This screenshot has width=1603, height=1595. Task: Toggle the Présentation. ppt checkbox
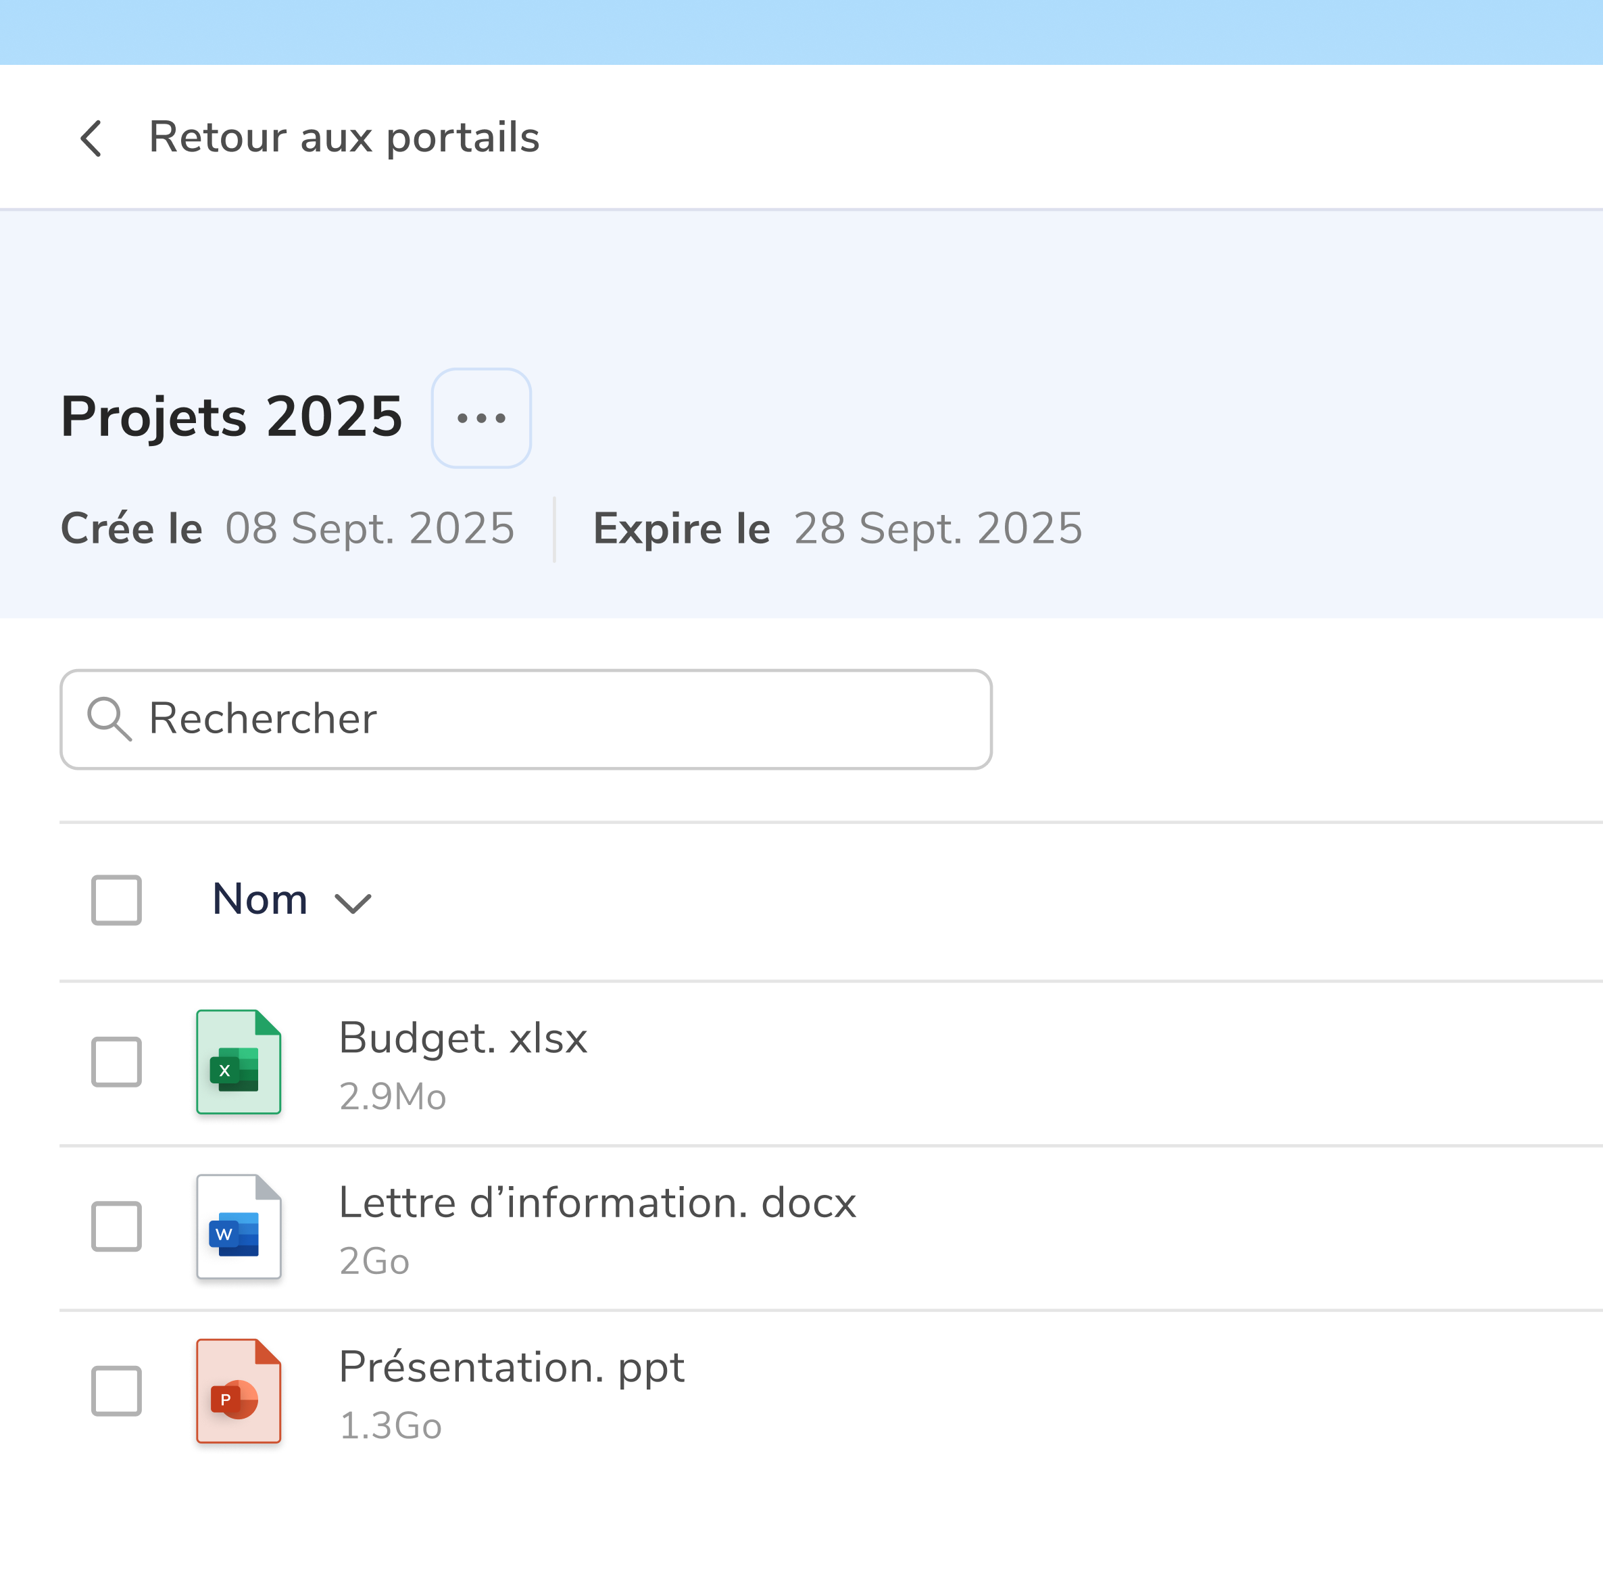(116, 1391)
